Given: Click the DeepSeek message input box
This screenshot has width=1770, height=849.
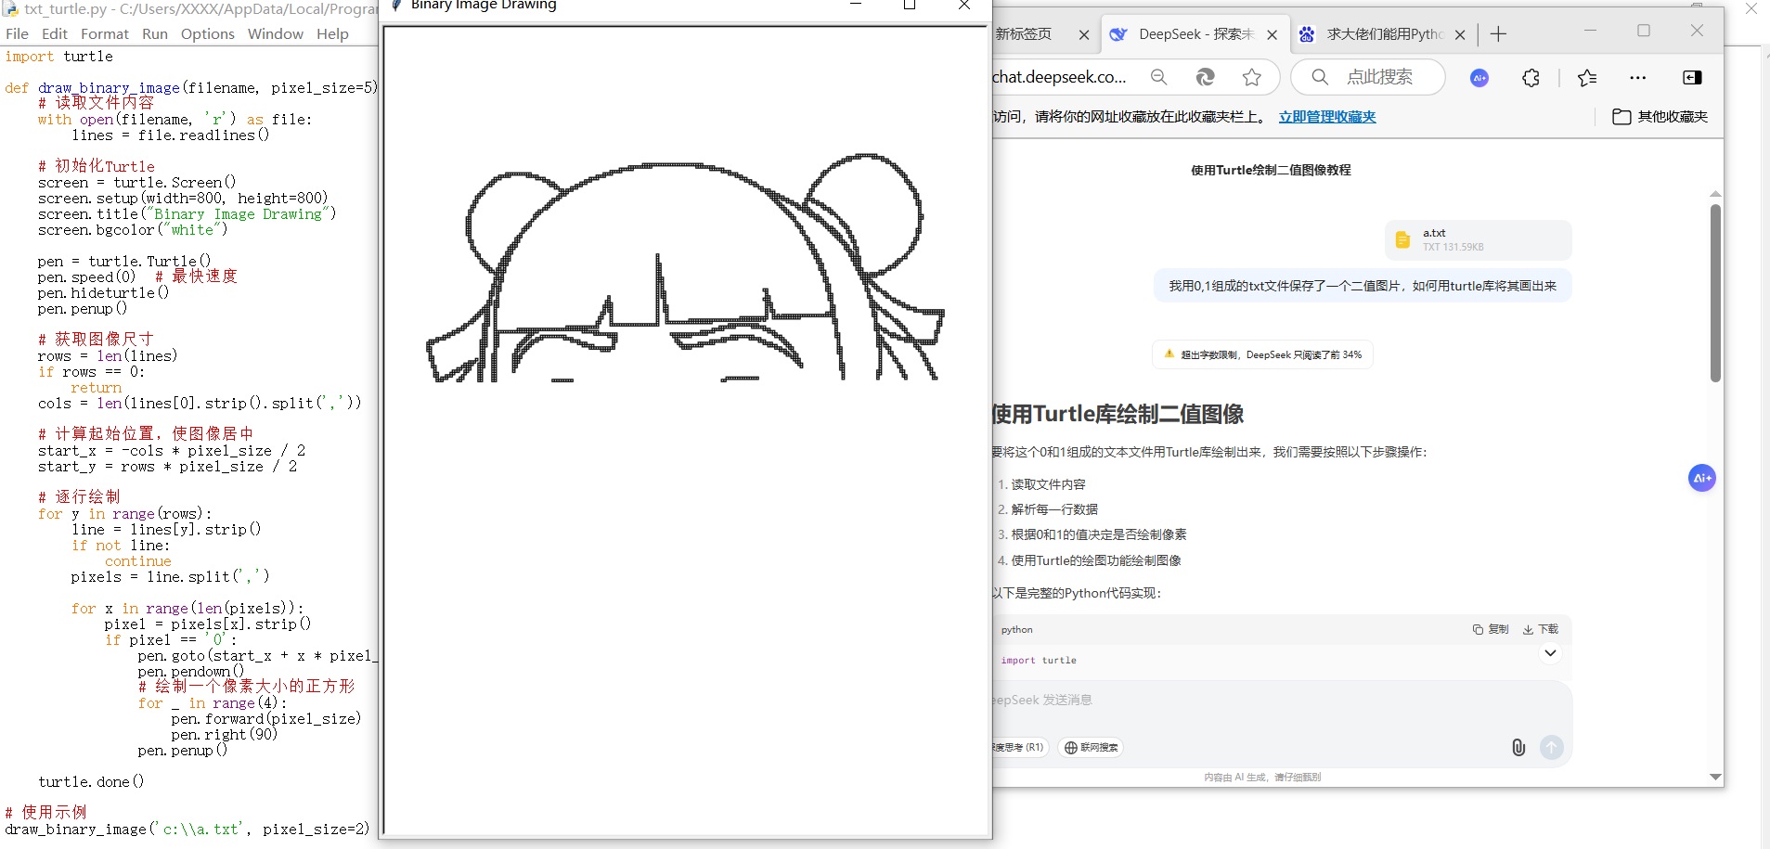Looking at the screenshot, I should point(1281,700).
